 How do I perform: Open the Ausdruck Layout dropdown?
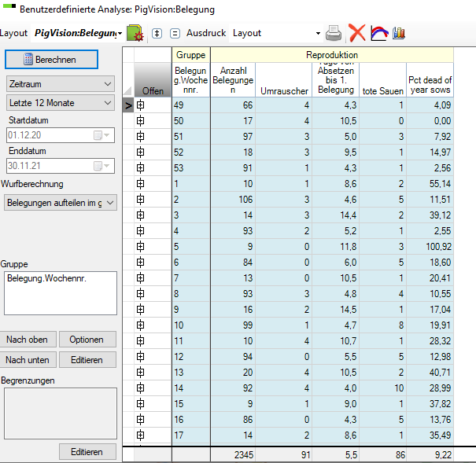coord(318,33)
